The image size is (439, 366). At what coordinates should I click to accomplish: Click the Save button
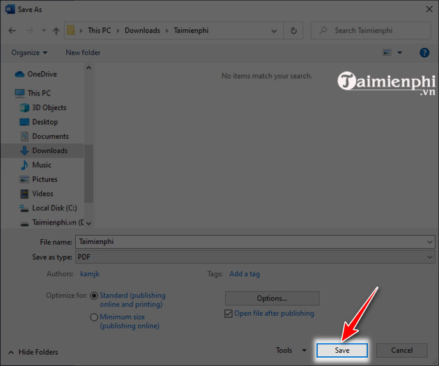pos(342,351)
